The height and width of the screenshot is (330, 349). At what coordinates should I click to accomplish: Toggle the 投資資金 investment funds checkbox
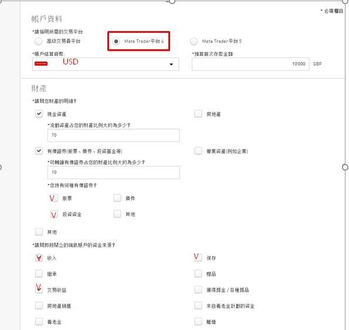(x=54, y=214)
